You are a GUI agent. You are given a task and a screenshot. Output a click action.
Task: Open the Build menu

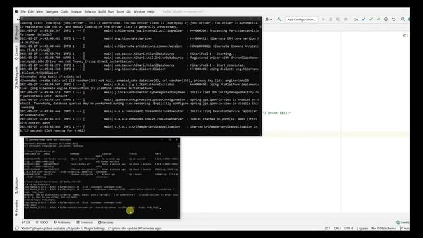click(102, 12)
